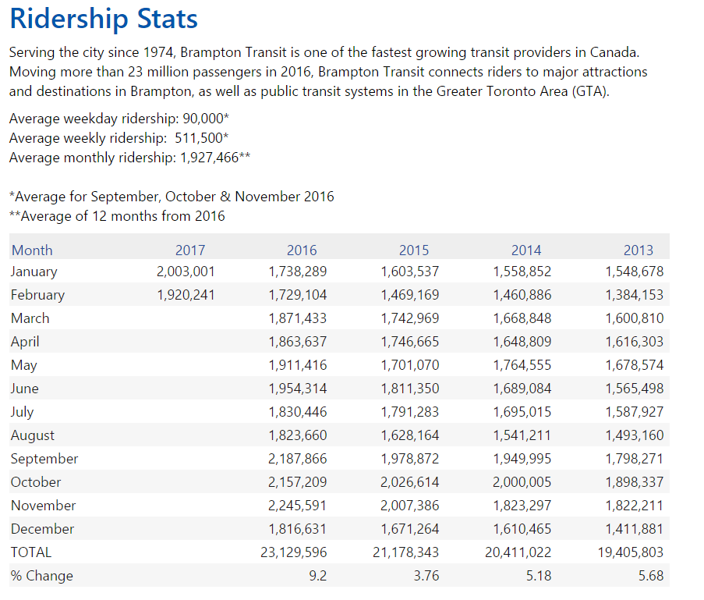The height and width of the screenshot is (600, 704).
Task: Click the % Change row label
Action: (x=42, y=576)
